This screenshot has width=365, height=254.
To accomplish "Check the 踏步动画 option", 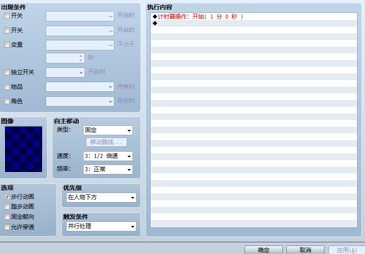I will coord(7,207).
